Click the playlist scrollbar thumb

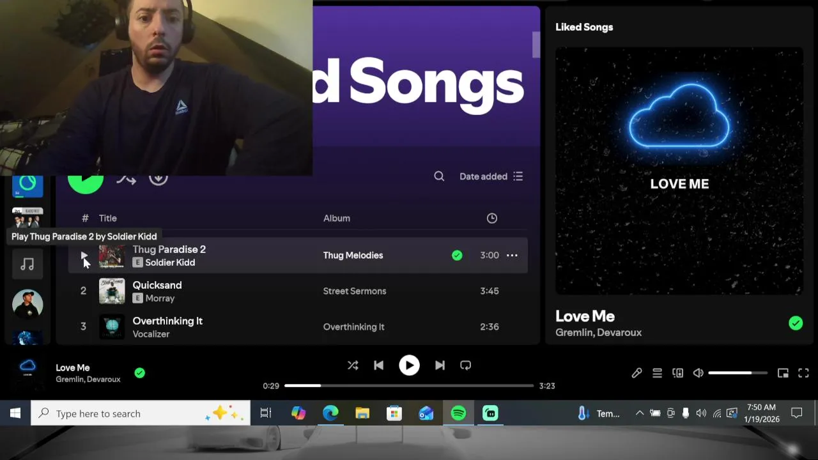click(x=536, y=45)
